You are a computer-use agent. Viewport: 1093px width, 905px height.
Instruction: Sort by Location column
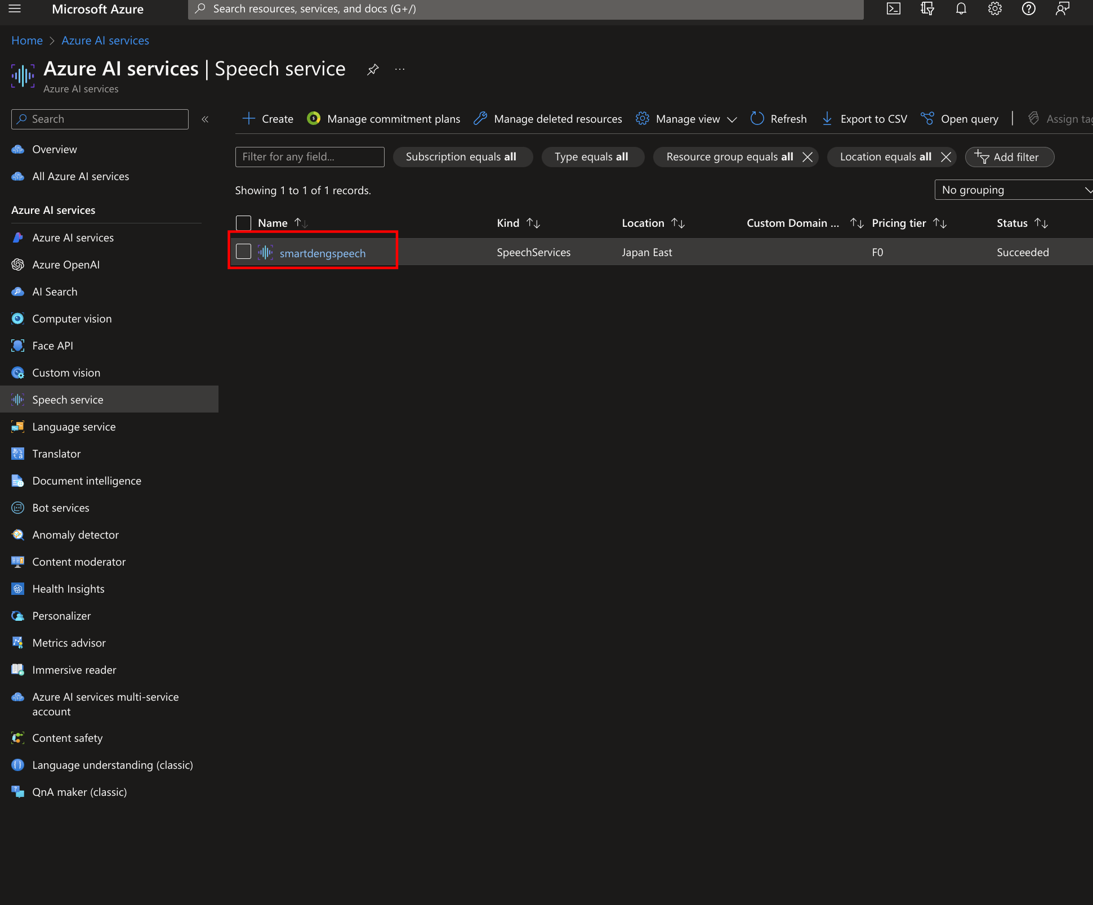pyautogui.click(x=653, y=223)
